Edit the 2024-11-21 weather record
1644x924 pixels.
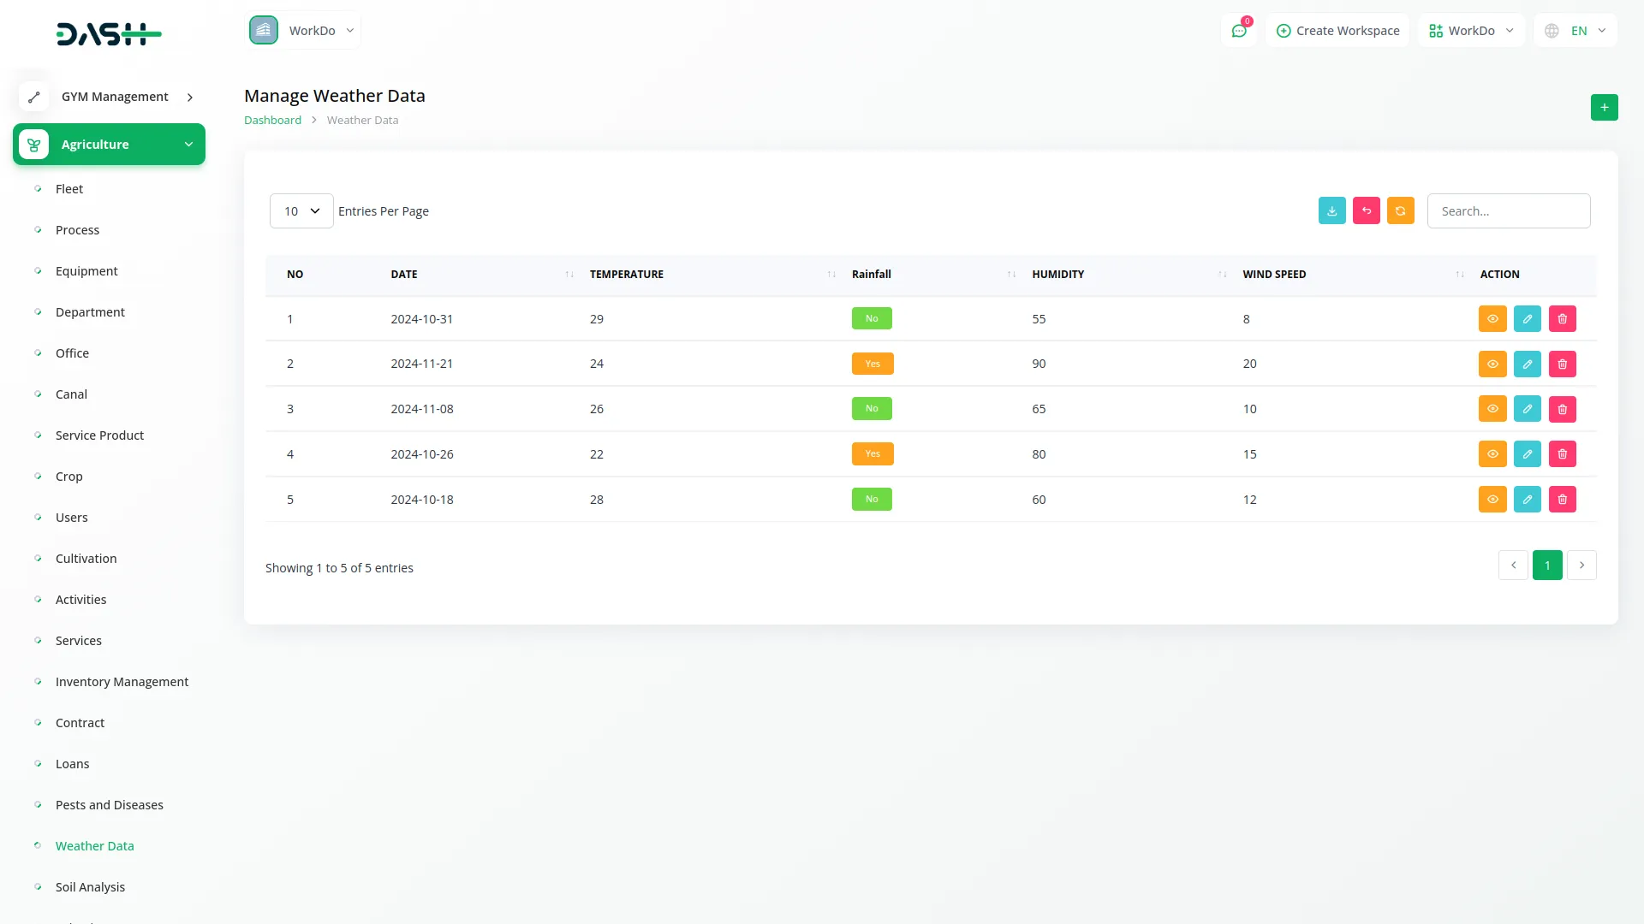click(x=1527, y=364)
